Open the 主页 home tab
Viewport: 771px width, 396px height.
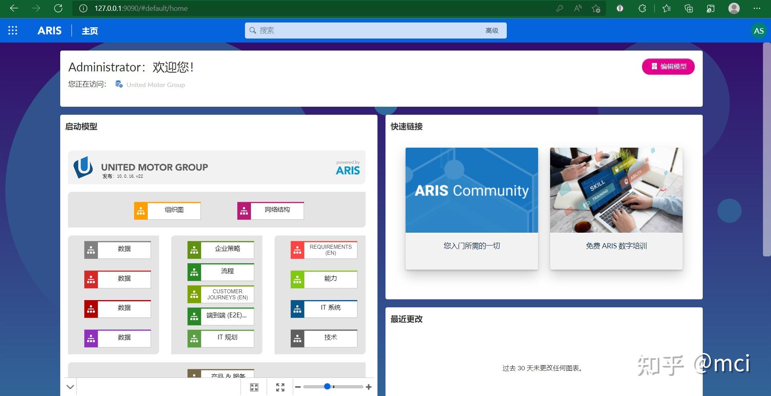[90, 31]
